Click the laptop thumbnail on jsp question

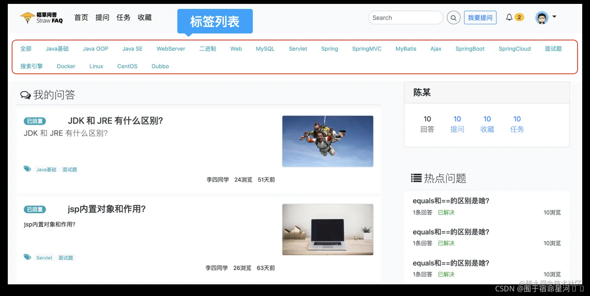pyautogui.click(x=327, y=229)
